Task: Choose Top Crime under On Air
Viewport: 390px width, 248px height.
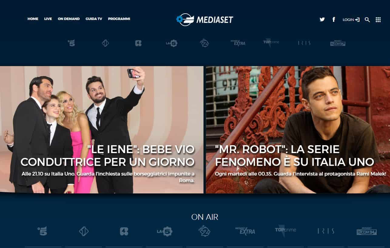Action: click(x=285, y=231)
